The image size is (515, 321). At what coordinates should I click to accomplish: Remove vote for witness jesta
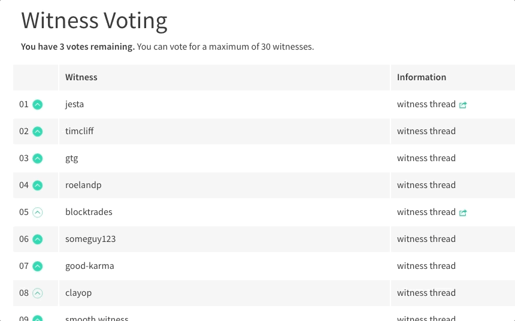[x=38, y=104]
